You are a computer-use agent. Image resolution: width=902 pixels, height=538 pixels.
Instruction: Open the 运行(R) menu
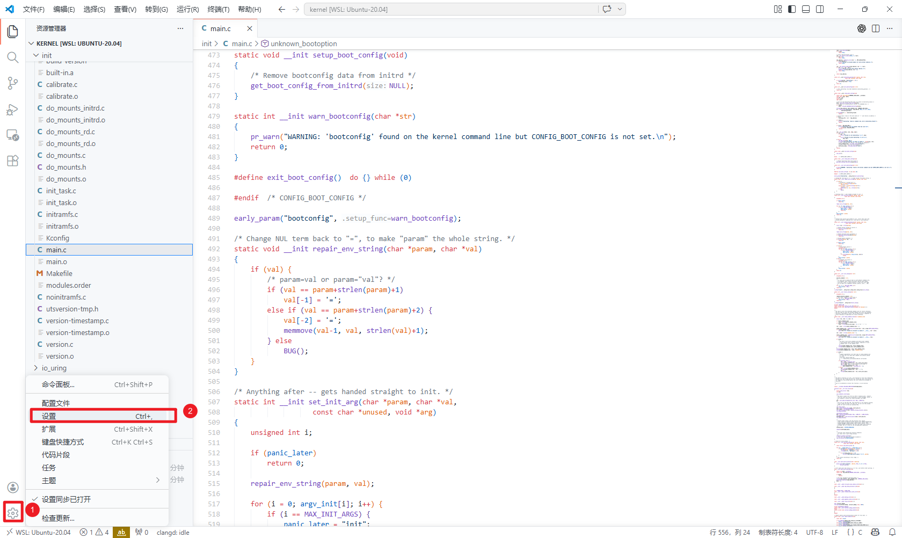tap(187, 9)
